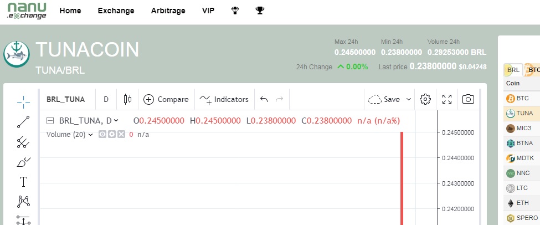Collapse the BRL_TUNA legend box
The height and width of the screenshot is (225, 540).
click(x=50, y=121)
